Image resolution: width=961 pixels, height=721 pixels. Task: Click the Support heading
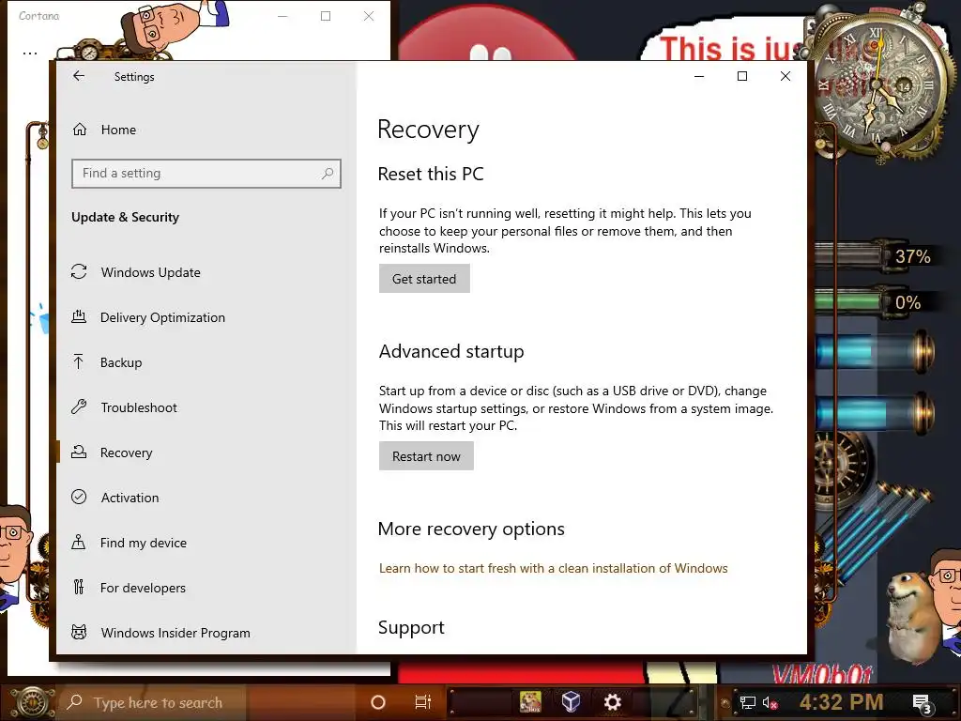tap(411, 628)
